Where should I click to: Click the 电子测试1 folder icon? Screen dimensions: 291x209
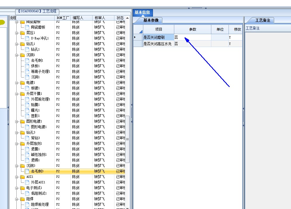click(x=22, y=188)
